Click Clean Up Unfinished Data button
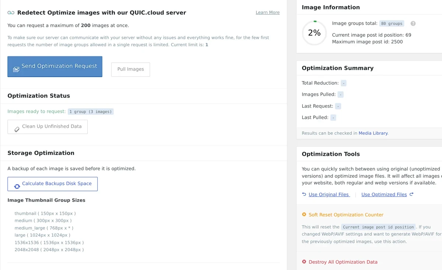 click(x=48, y=127)
